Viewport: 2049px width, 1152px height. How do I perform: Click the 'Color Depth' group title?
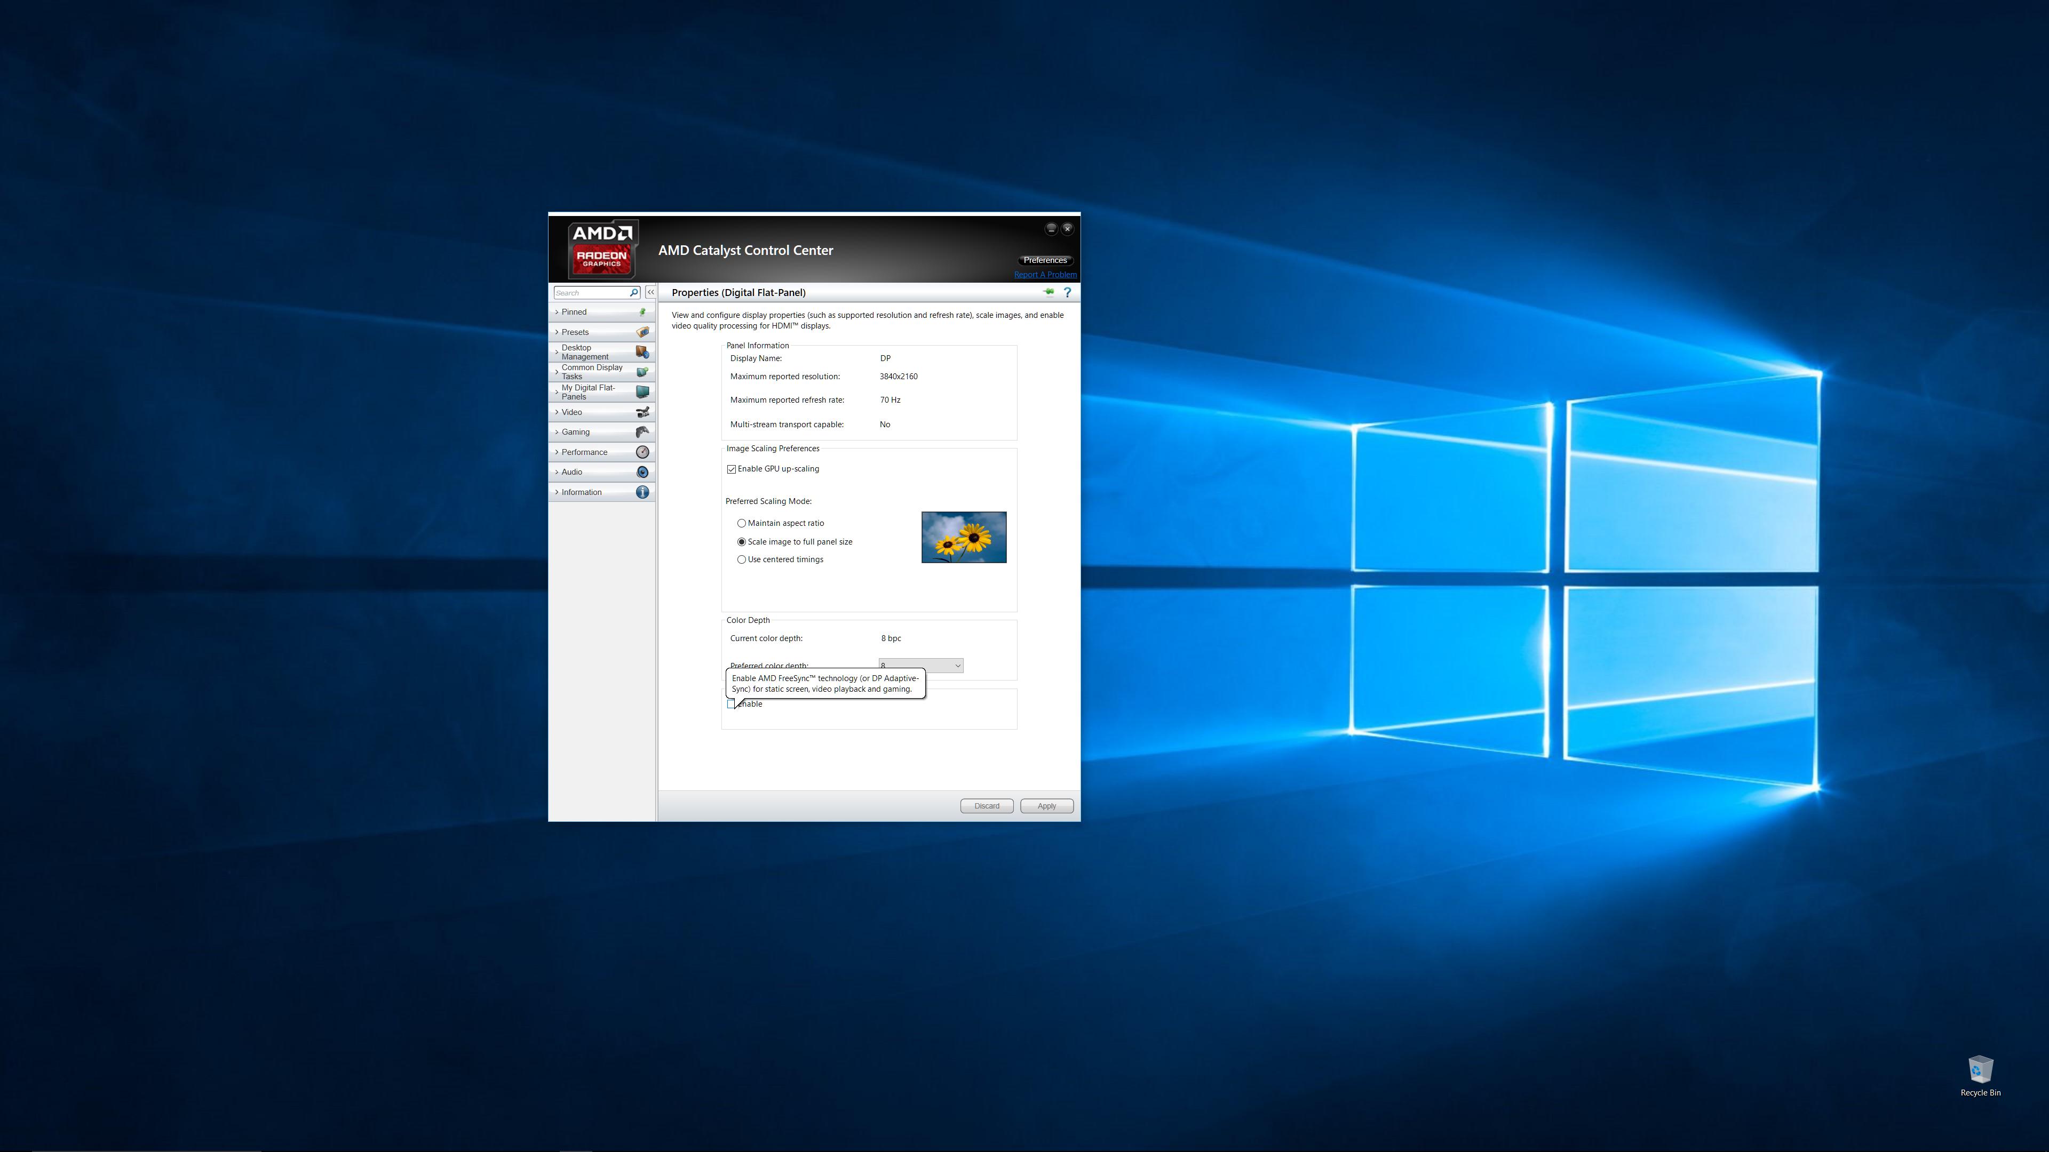tap(748, 621)
